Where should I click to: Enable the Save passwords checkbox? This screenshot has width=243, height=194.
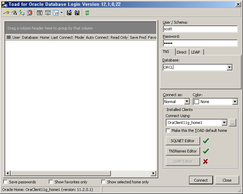tap(5, 182)
